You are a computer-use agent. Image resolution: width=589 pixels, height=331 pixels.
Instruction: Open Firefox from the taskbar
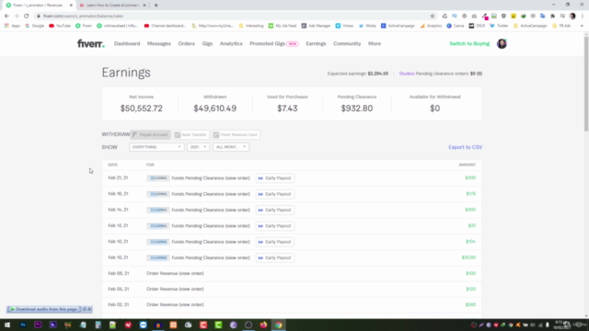[x=263, y=325]
